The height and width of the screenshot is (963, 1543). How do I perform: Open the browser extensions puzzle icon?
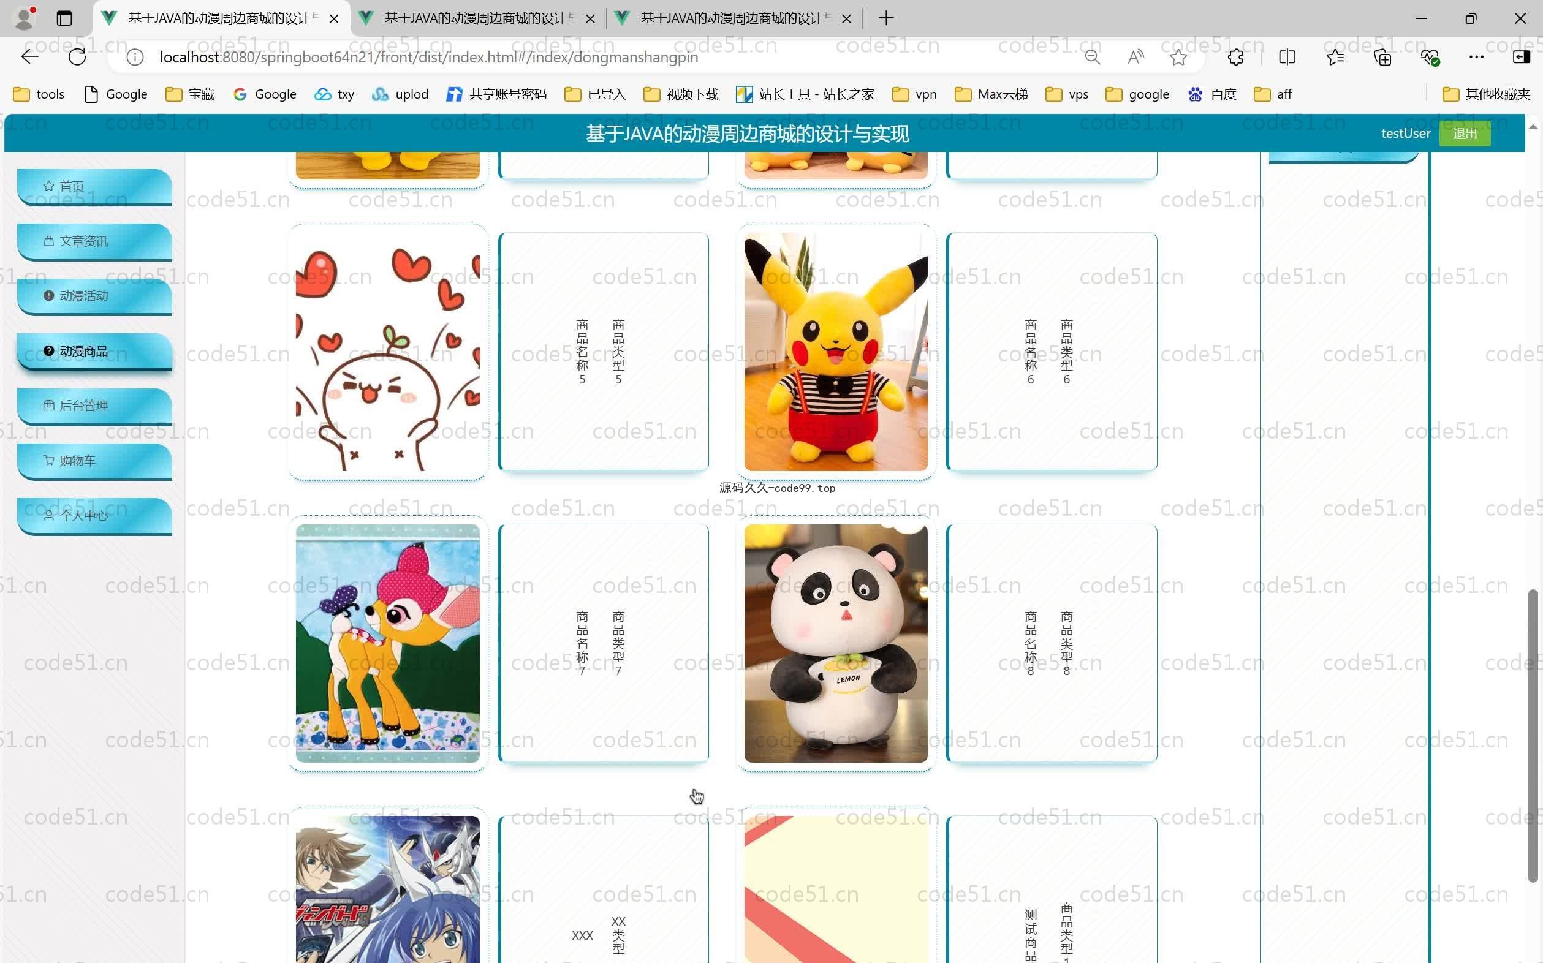pyautogui.click(x=1235, y=58)
